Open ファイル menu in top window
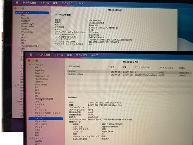This screenshot has width=193, height=145. tap(45, 3)
